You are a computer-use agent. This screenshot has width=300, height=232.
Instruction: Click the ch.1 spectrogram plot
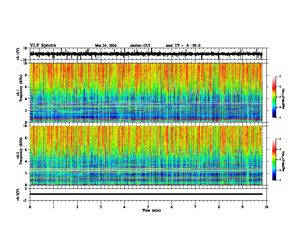click(146, 92)
